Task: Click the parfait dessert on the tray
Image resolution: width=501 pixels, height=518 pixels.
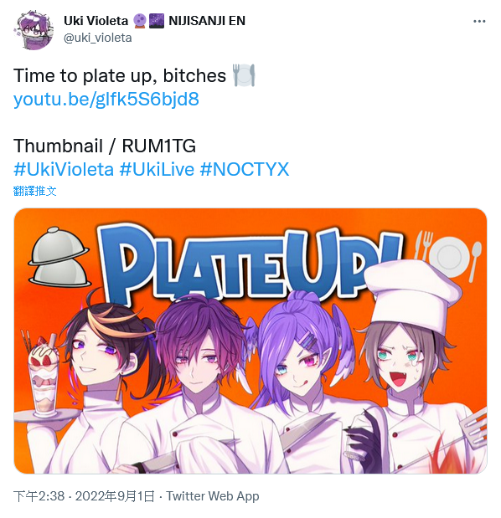Action: tap(44, 374)
